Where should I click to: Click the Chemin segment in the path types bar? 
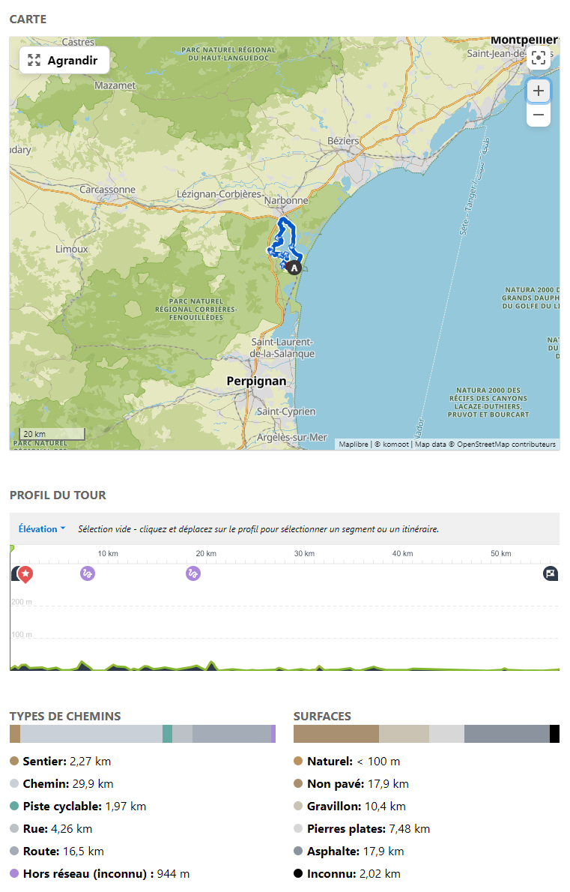pos(91,734)
